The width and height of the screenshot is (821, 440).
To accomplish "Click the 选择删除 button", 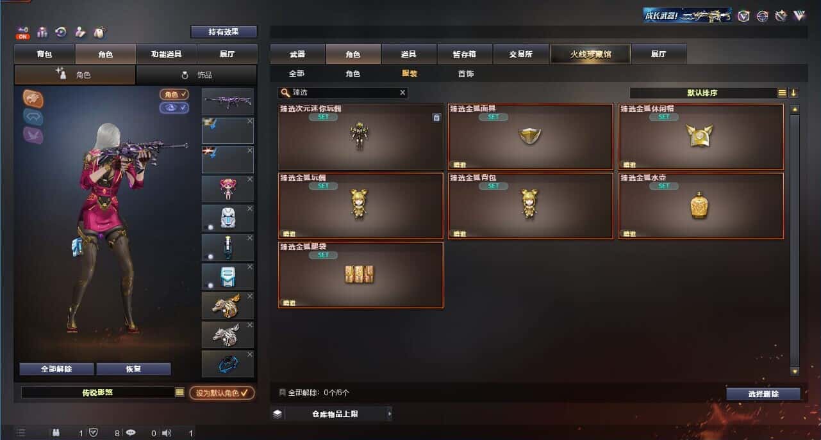I will click(763, 394).
